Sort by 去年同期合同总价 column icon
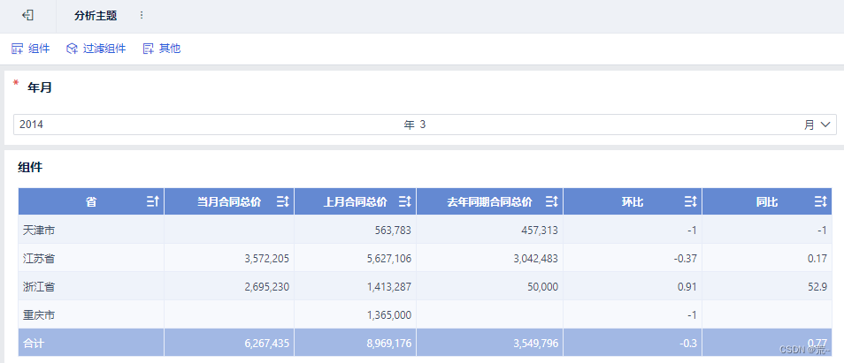The height and width of the screenshot is (363, 844). point(552,202)
